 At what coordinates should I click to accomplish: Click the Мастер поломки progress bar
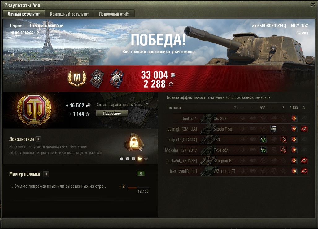[138, 188]
